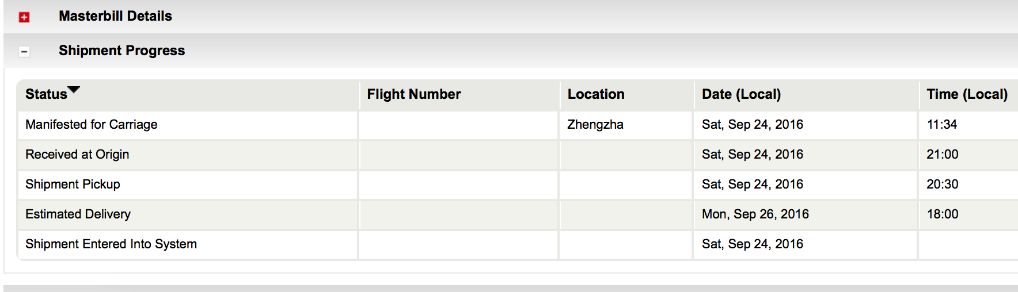Select the Estimated Delivery status row

[518, 214]
